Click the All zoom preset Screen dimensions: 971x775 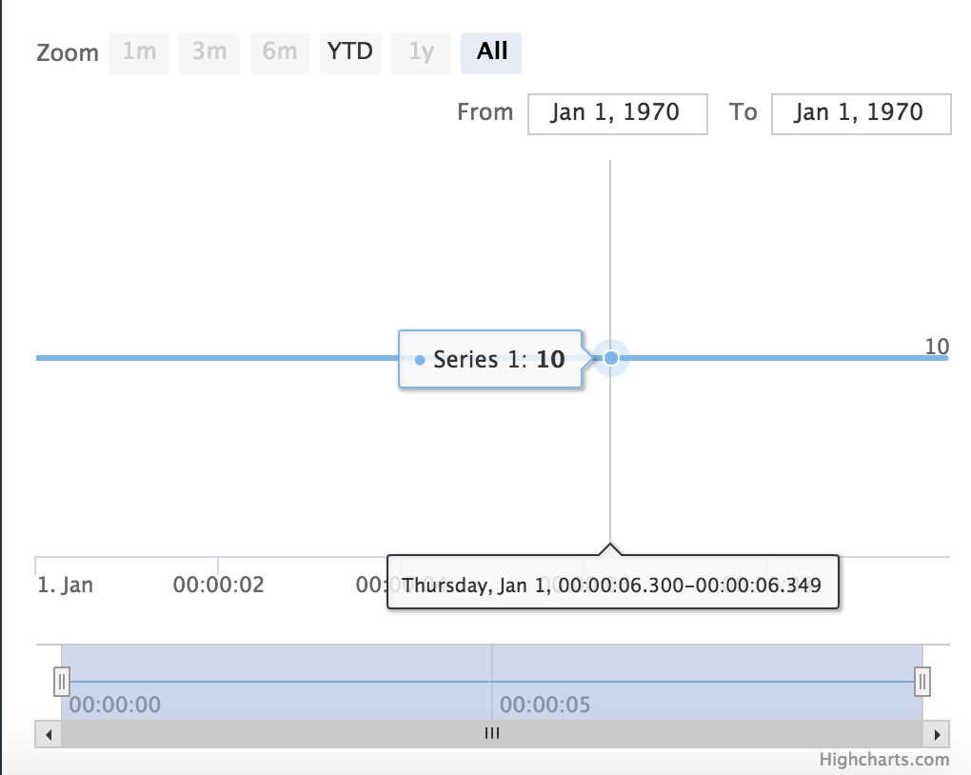pyautogui.click(x=490, y=52)
